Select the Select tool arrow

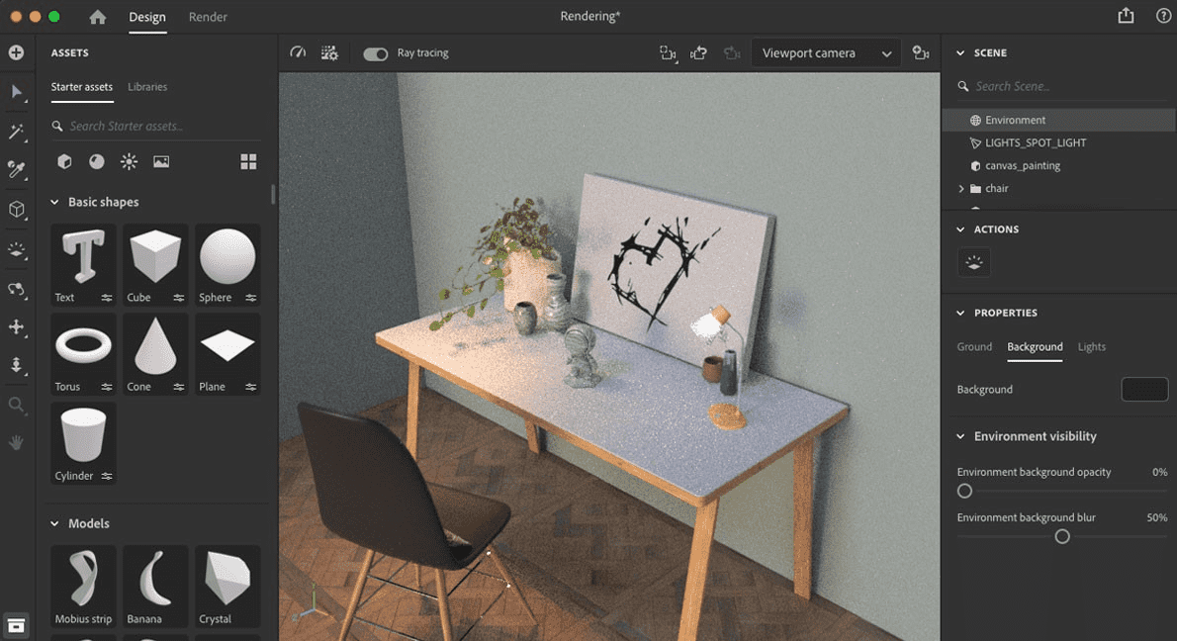[17, 92]
